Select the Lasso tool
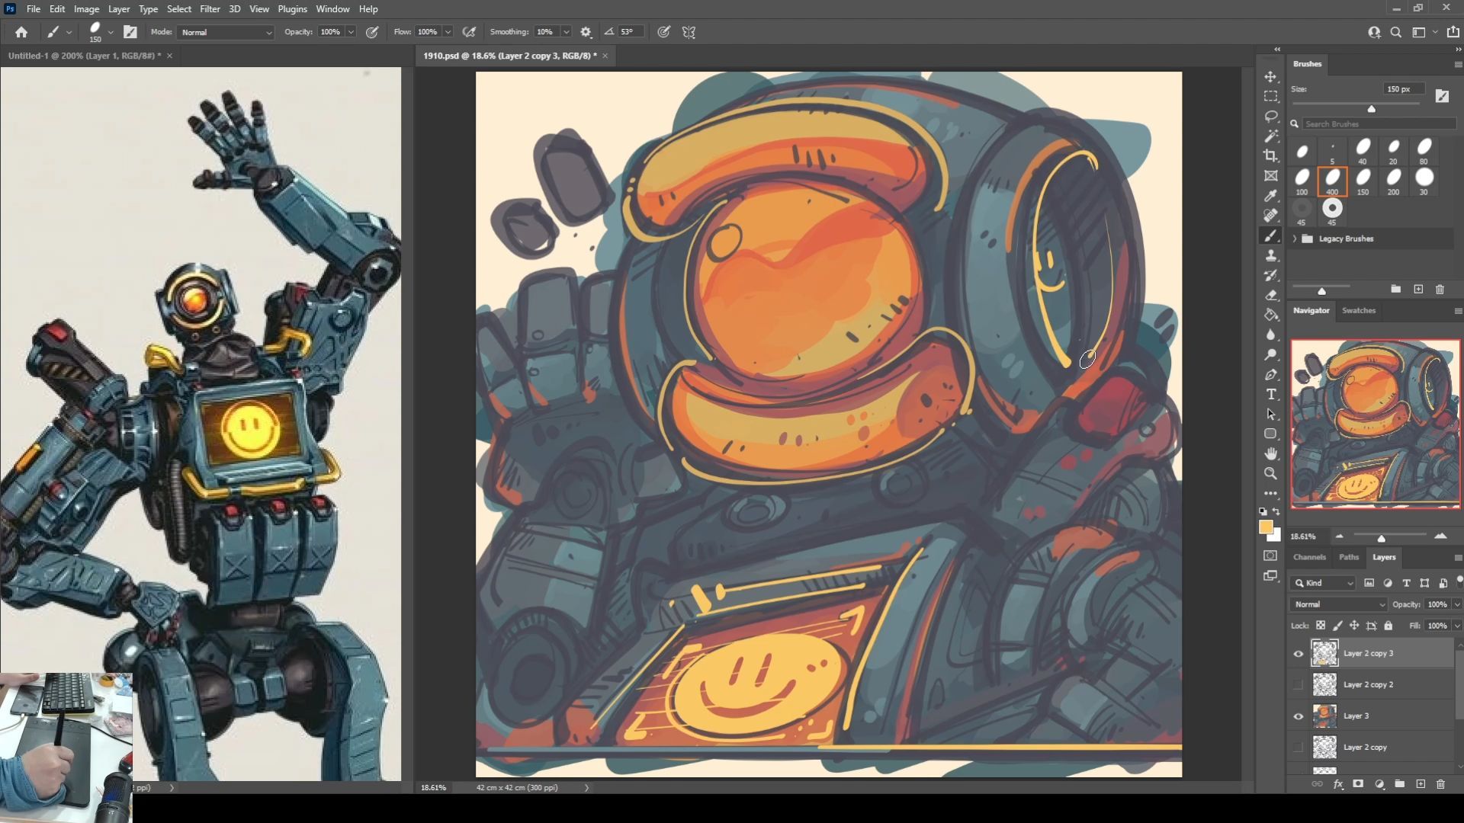The width and height of the screenshot is (1464, 823). click(x=1270, y=117)
